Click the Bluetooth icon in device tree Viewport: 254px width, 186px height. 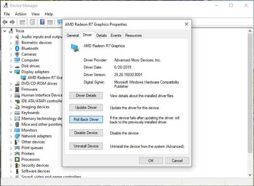coord(17,49)
